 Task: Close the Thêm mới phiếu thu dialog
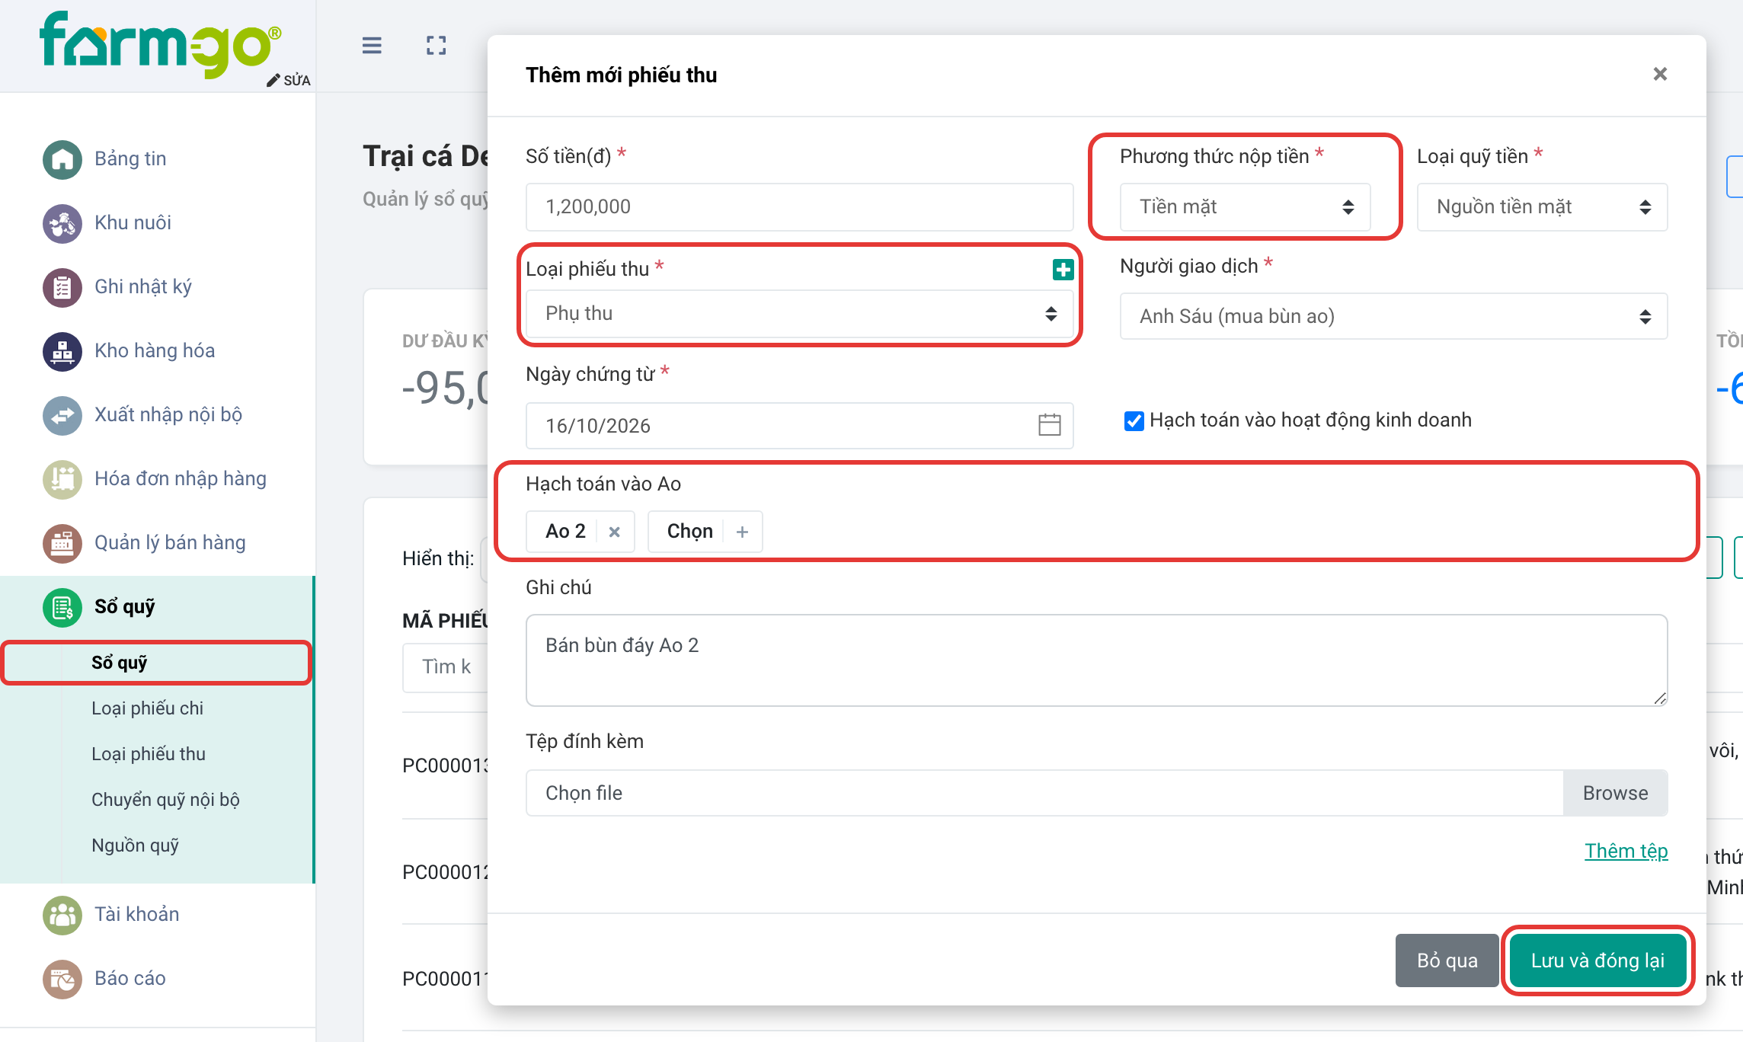click(x=1660, y=74)
